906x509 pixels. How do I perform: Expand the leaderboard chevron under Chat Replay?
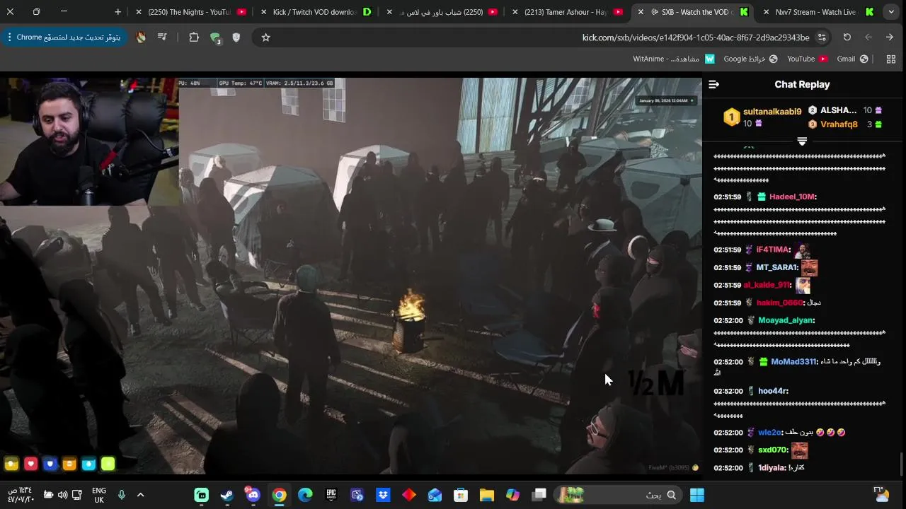pyautogui.click(x=802, y=142)
